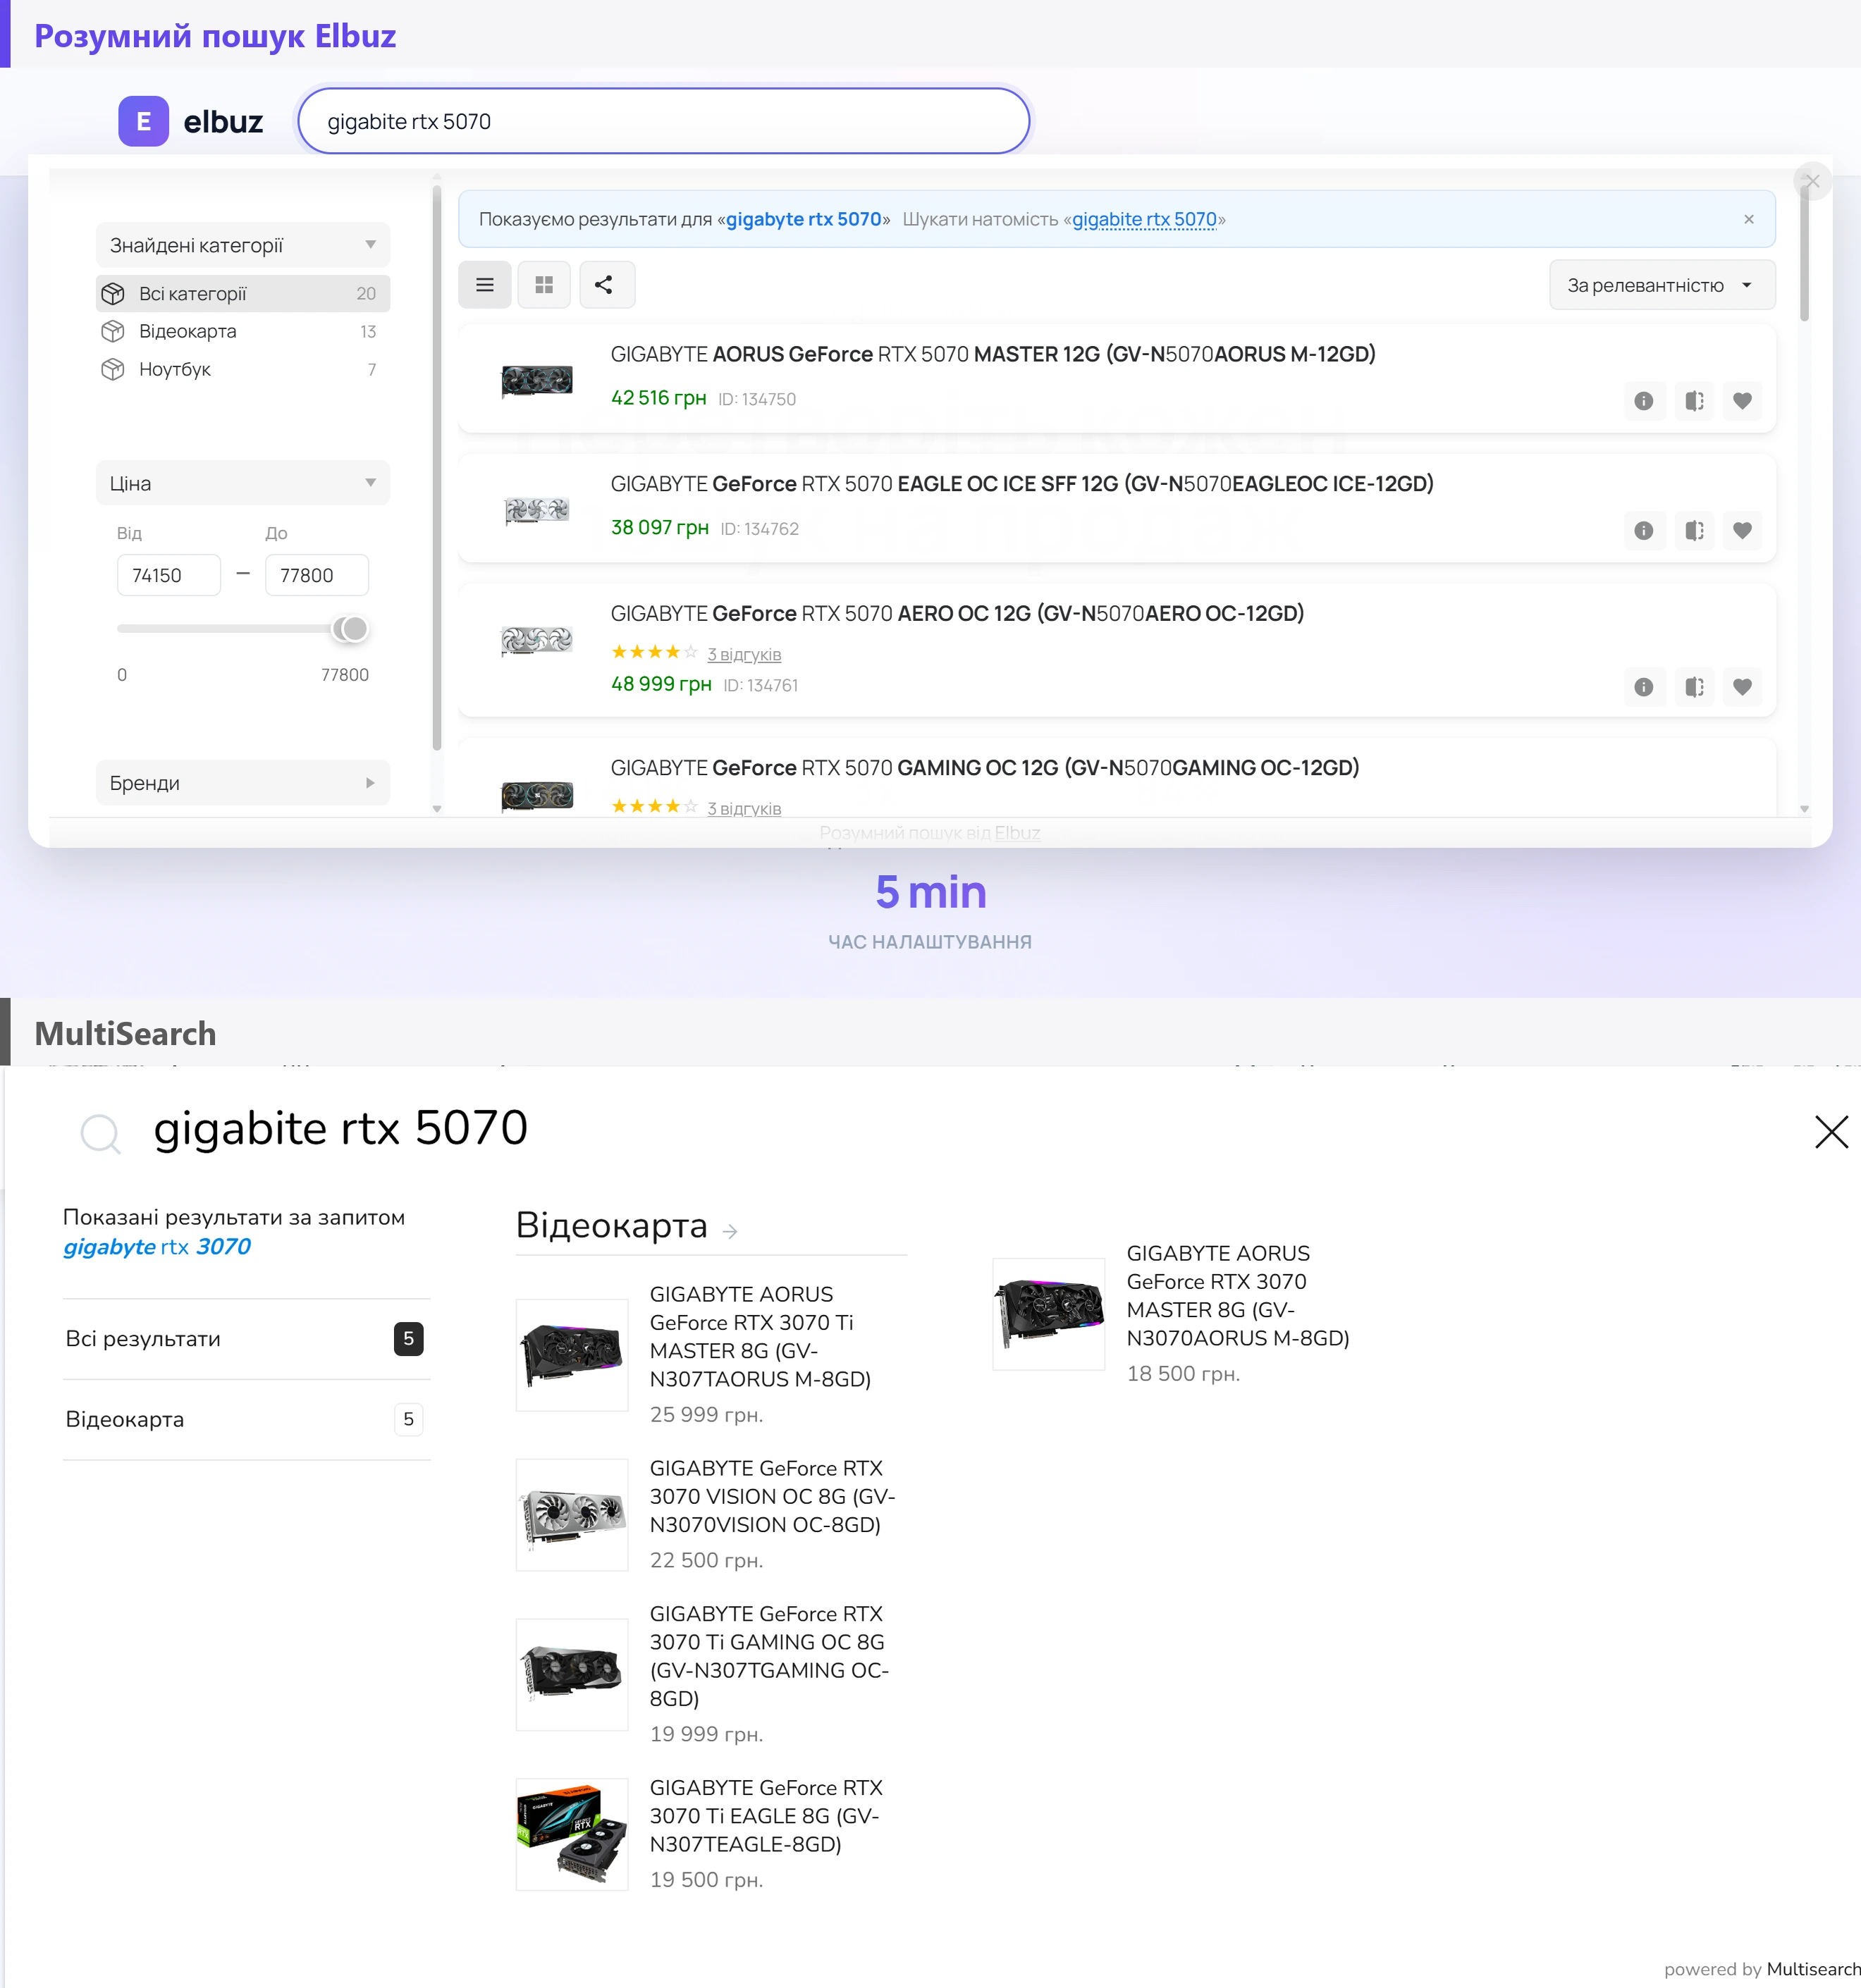1861x1988 pixels.
Task: Filter Elbuz results by Відеокарта category
Action: point(243,331)
